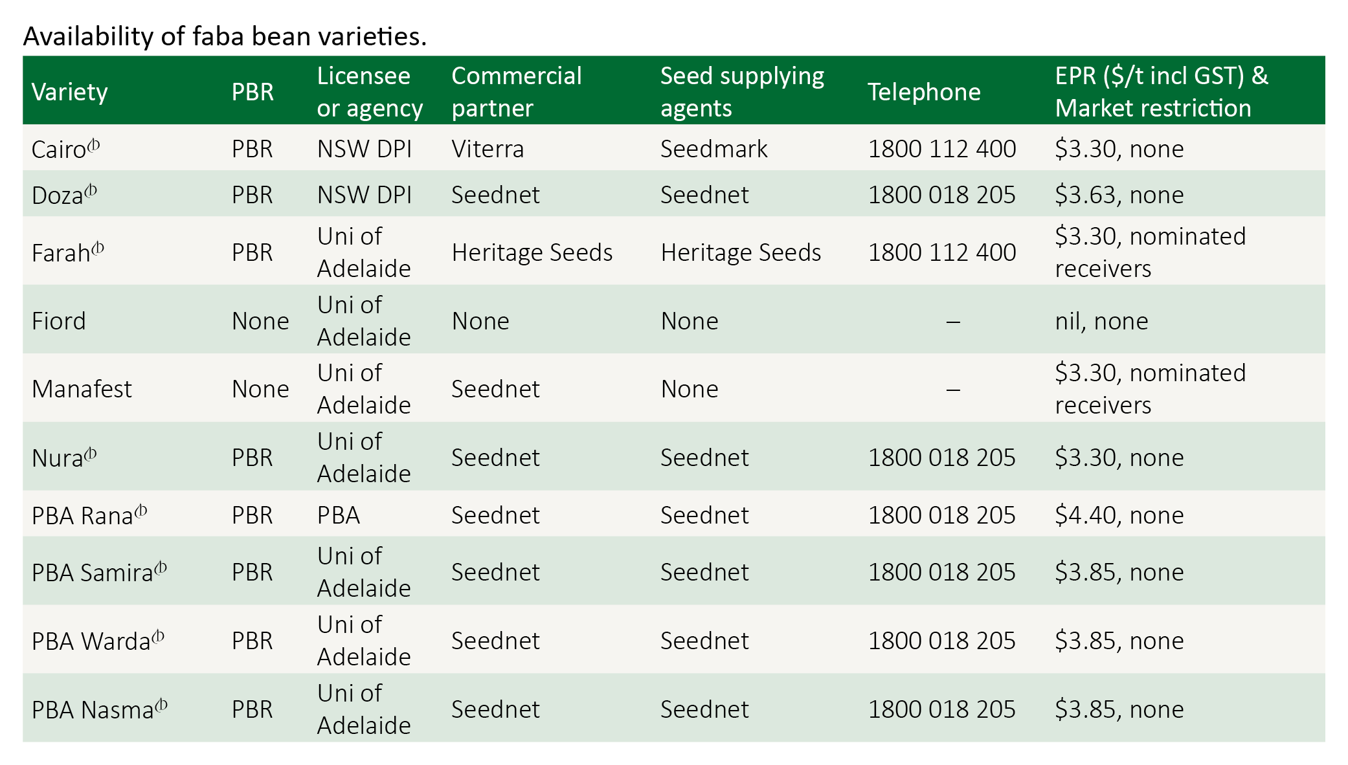This screenshot has height=765, width=1348.
Task: Click PBA Rana's $4.40, none EPR cell
Action: (x=1119, y=515)
